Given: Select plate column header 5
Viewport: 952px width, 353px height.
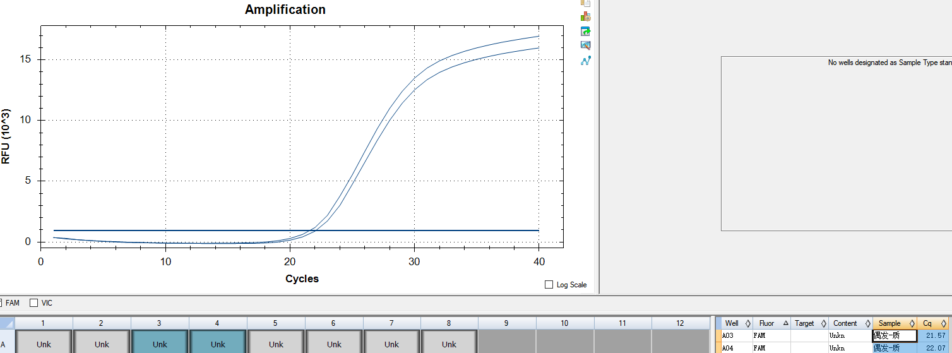Looking at the screenshot, I should click(x=276, y=323).
